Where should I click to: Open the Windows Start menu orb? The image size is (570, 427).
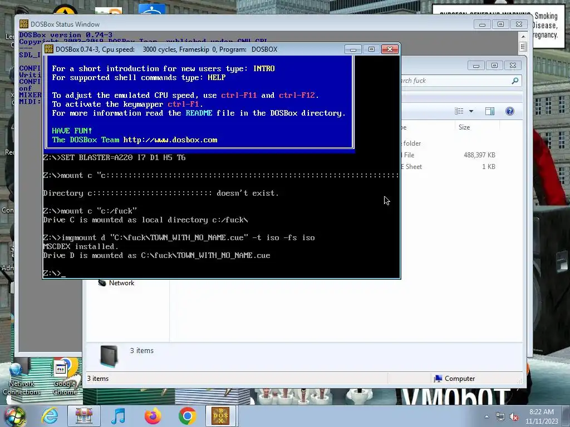point(14,416)
